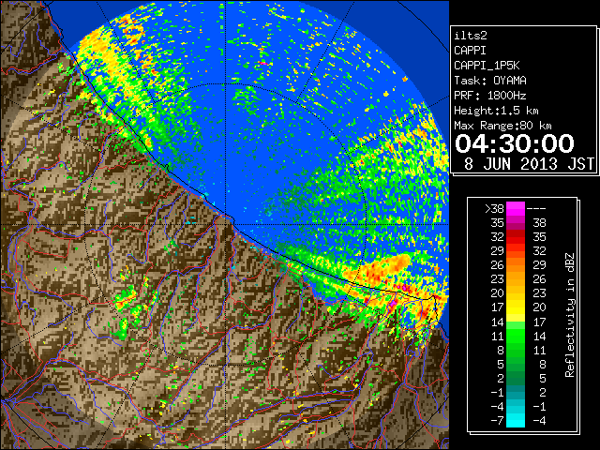This screenshot has height=450, width=600.
Task: Click the 'ilts2' site label
Action: click(471, 36)
